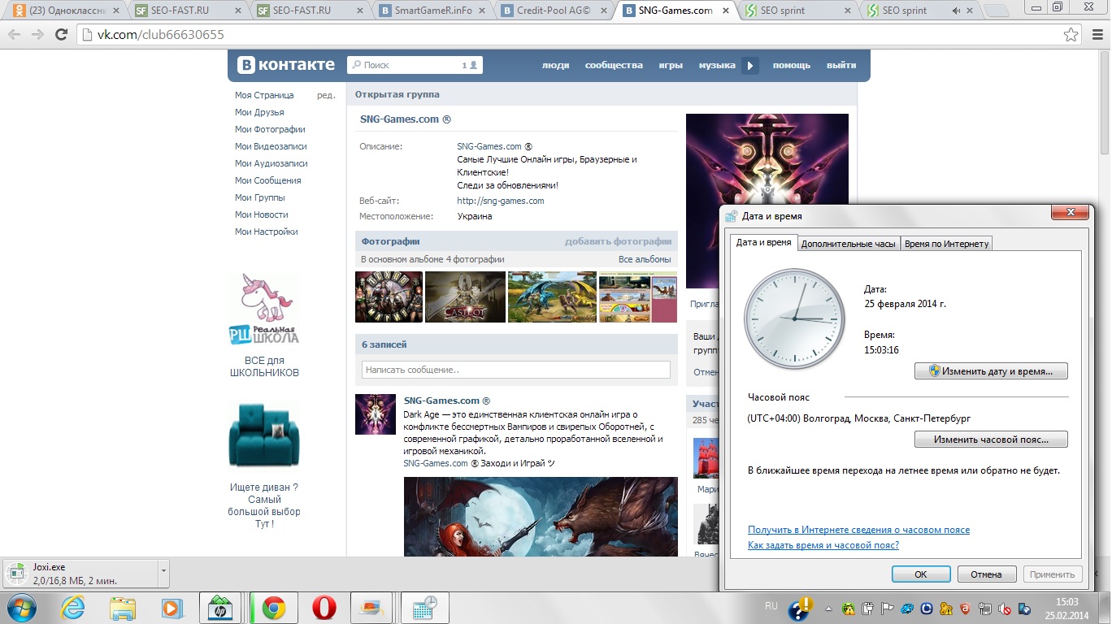Open Мои Сообщения in the left menu
1112x624 pixels.
[268, 180]
